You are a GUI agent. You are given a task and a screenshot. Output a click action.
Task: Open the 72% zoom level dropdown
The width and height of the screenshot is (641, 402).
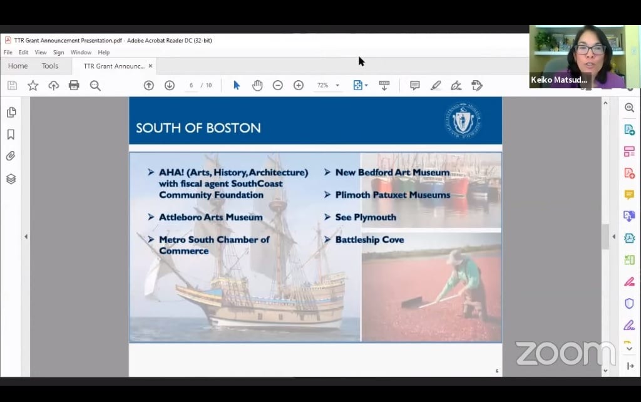[x=337, y=85]
